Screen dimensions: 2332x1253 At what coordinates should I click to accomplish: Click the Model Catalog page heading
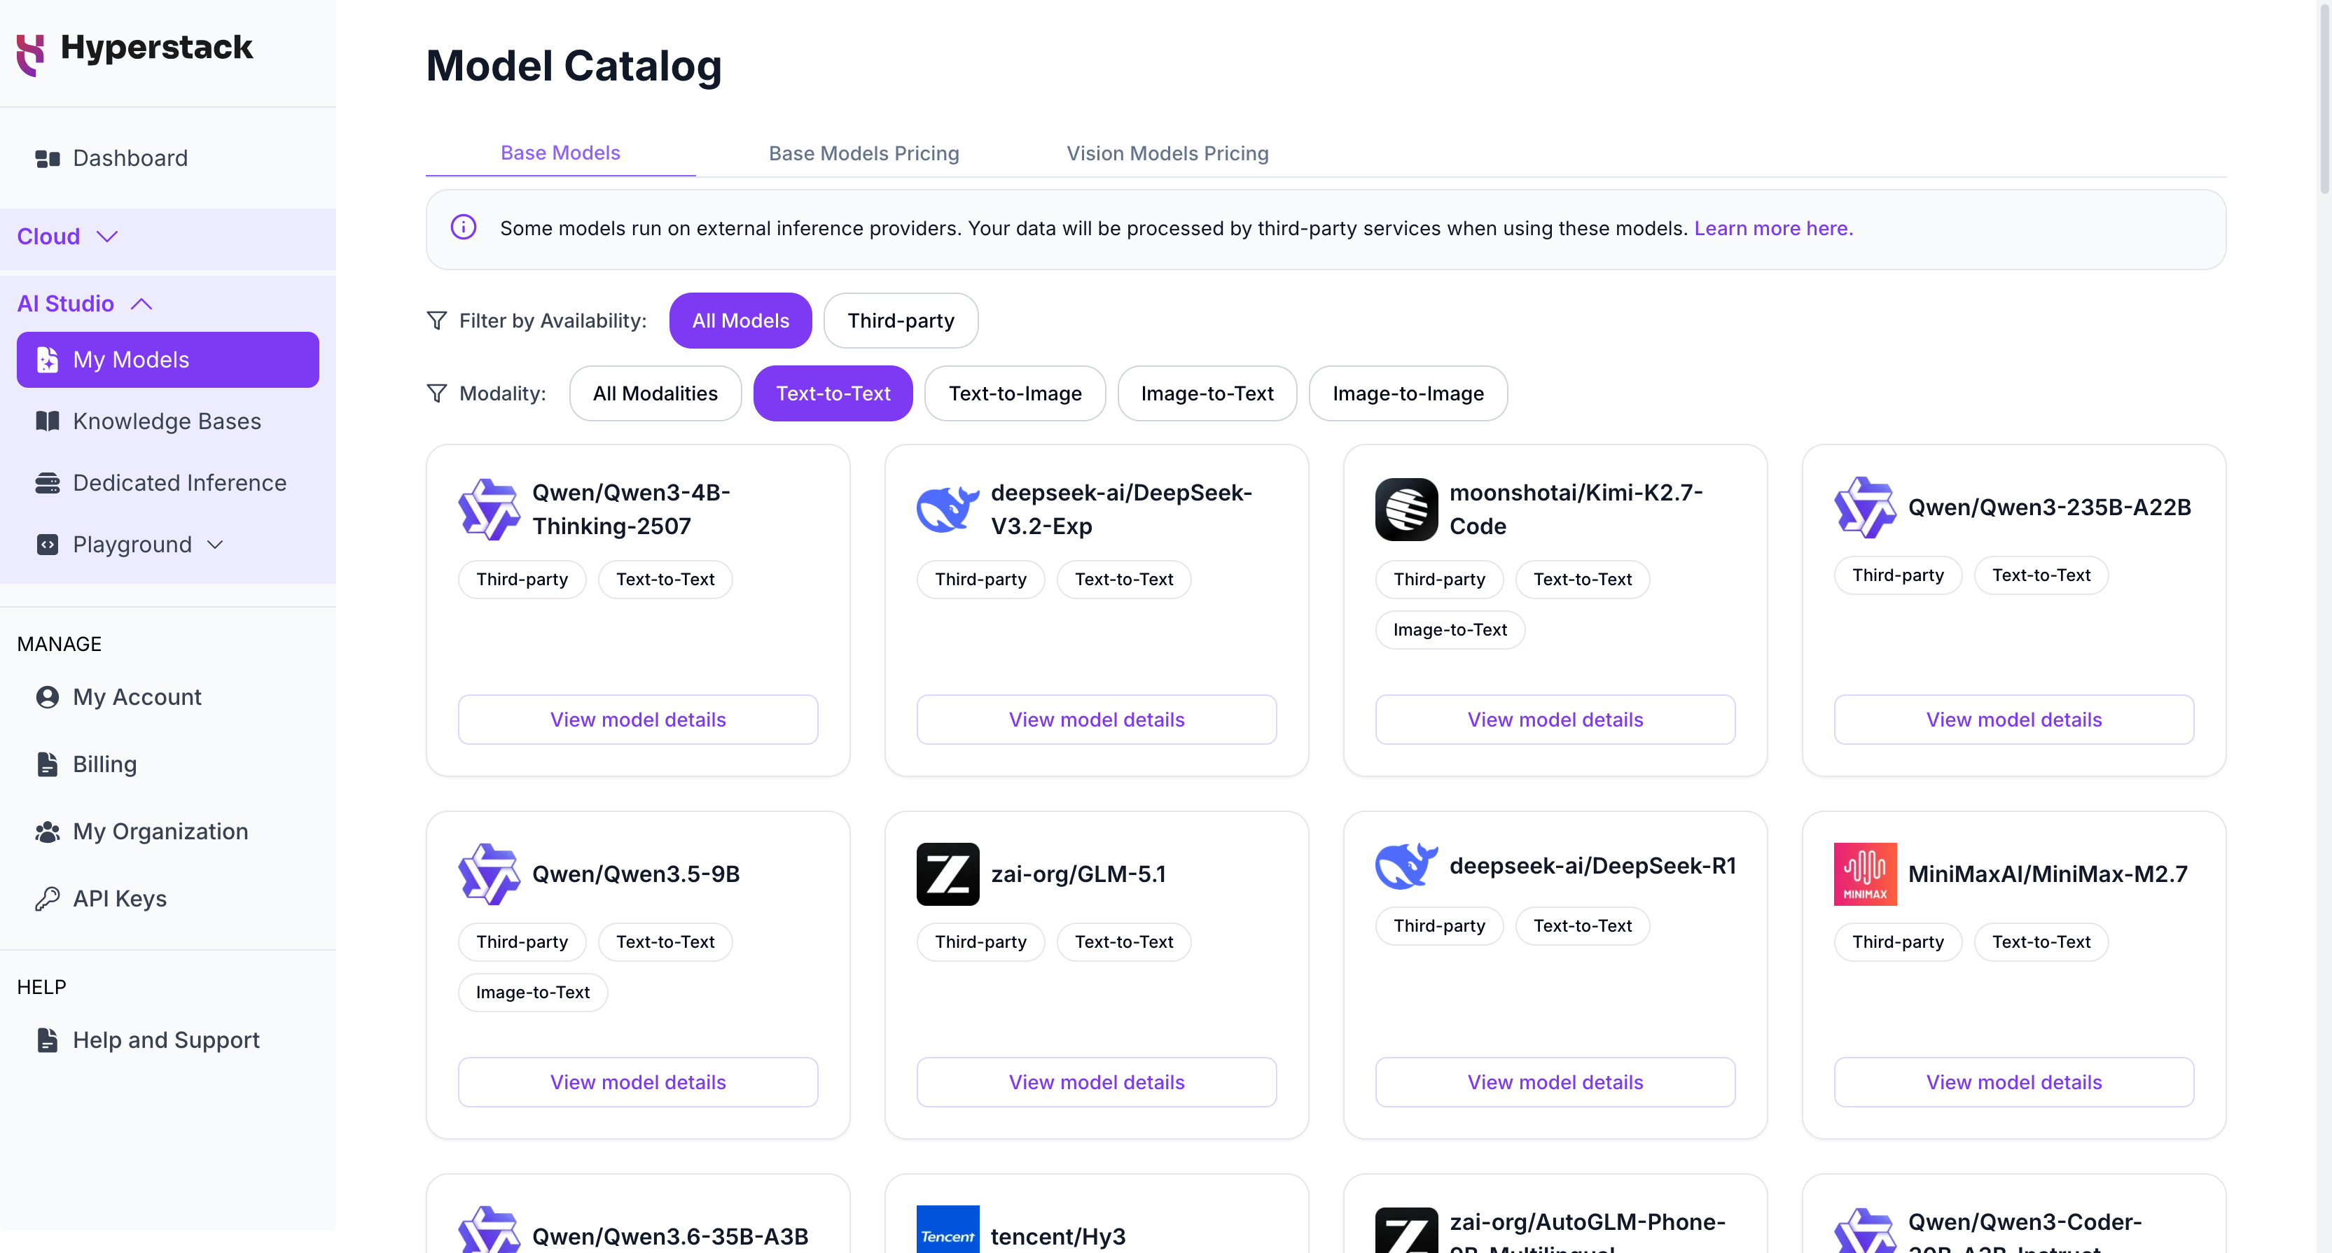(574, 66)
